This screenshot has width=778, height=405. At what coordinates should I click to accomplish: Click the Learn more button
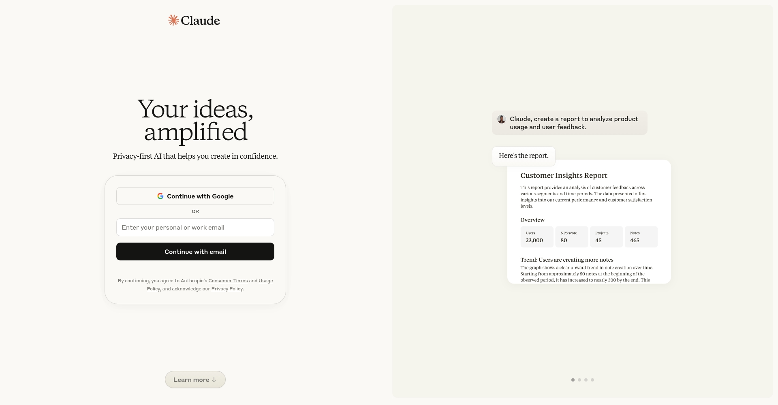(195, 379)
